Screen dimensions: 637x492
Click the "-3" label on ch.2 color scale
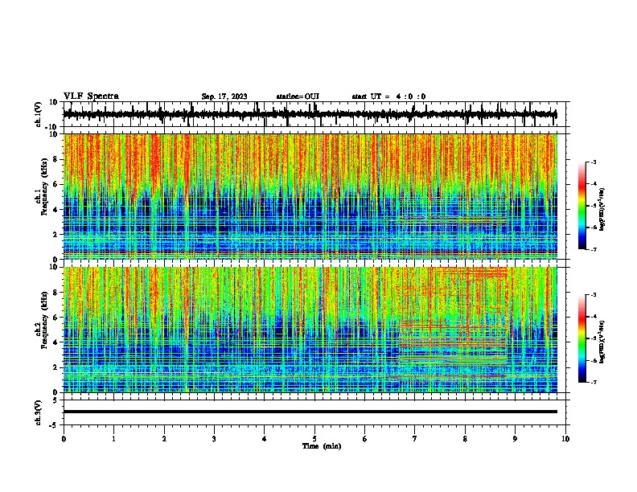[x=594, y=295]
